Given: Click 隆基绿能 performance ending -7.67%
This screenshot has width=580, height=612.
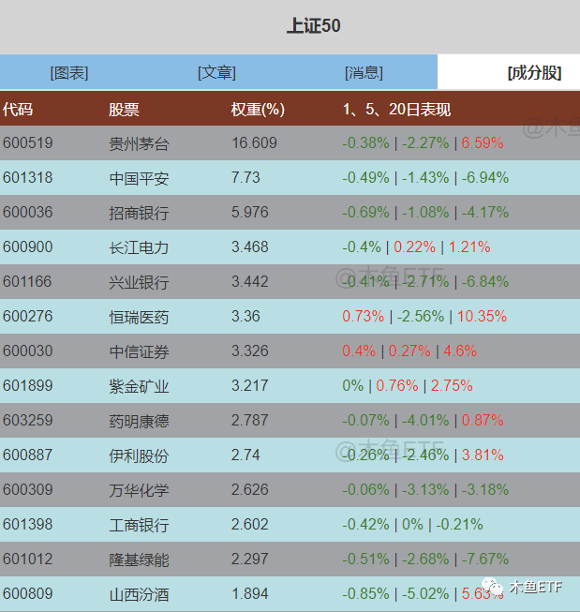Looking at the screenshot, I should click(x=425, y=560).
